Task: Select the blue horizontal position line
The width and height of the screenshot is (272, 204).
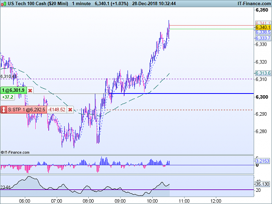Action: pyautogui.click(x=182, y=94)
